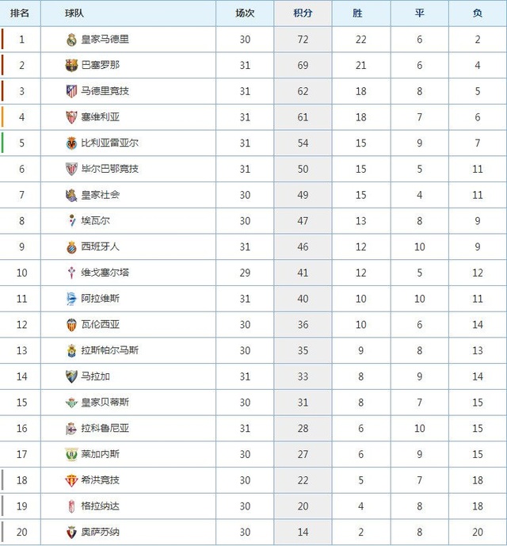Click the Sevilla crest icon

pyautogui.click(x=71, y=117)
